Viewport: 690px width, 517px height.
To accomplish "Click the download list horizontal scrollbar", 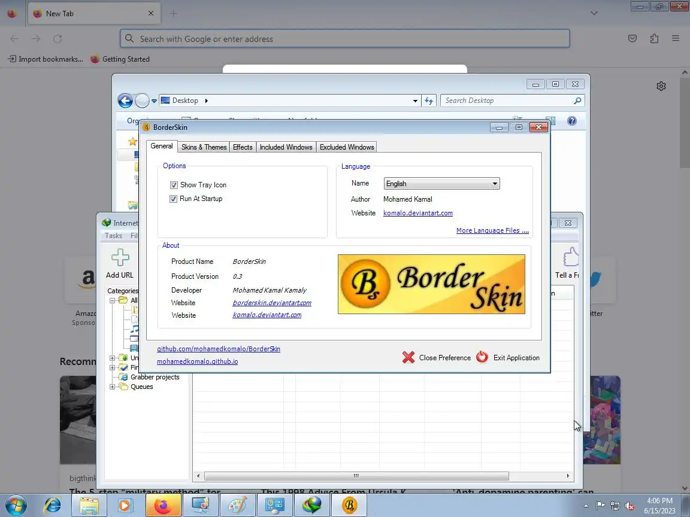I will (x=356, y=476).
